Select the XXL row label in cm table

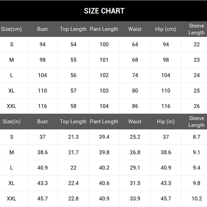[x=11, y=106]
